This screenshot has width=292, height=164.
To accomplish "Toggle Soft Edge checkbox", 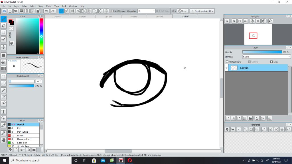I will pyautogui.click(x=159, y=11).
